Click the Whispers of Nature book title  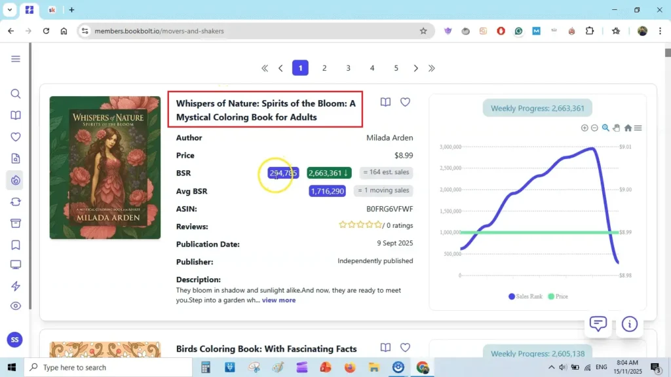(265, 110)
